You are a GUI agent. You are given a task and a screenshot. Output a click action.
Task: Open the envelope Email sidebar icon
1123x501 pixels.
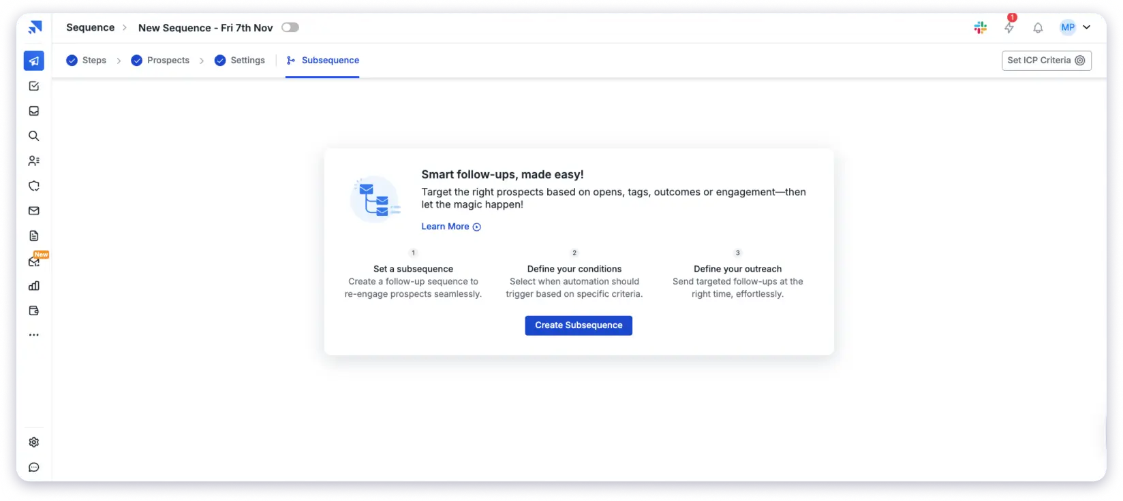[x=34, y=211]
